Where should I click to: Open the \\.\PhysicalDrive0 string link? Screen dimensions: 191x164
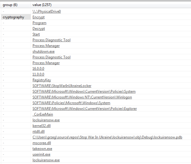(47, 11)
